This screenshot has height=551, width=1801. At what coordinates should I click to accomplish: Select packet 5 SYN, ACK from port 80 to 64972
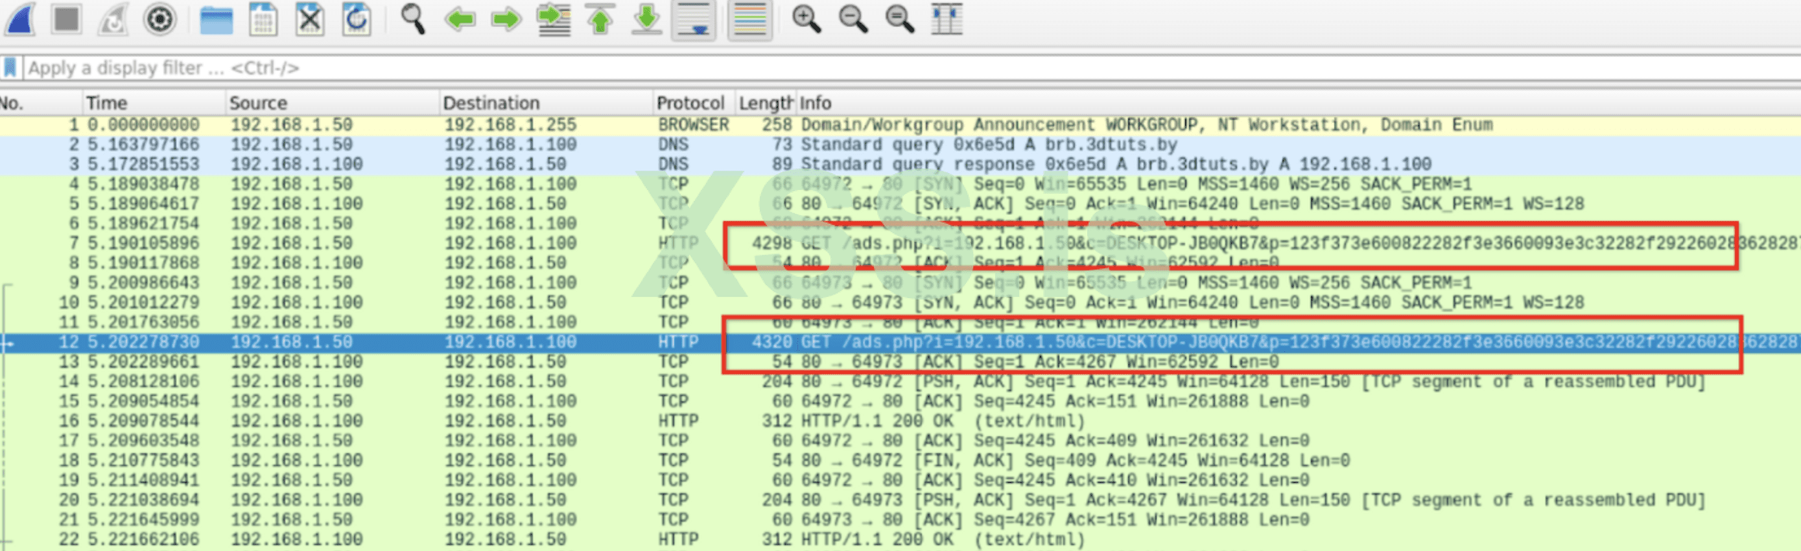900,204
